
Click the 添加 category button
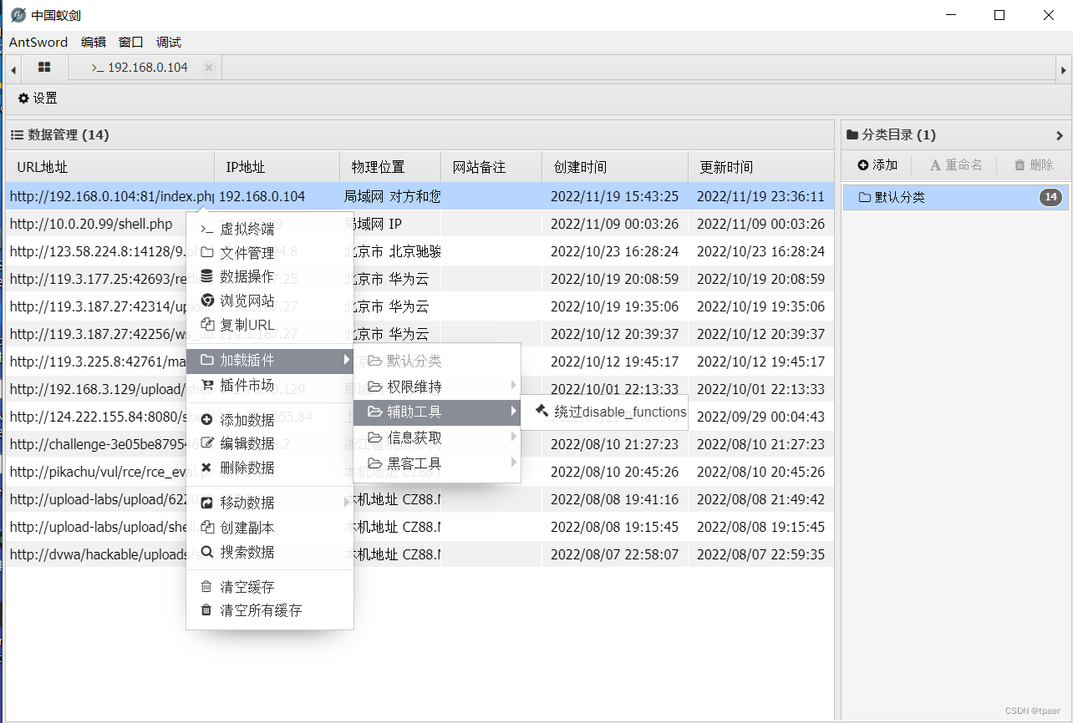click(x=877, y=165)
